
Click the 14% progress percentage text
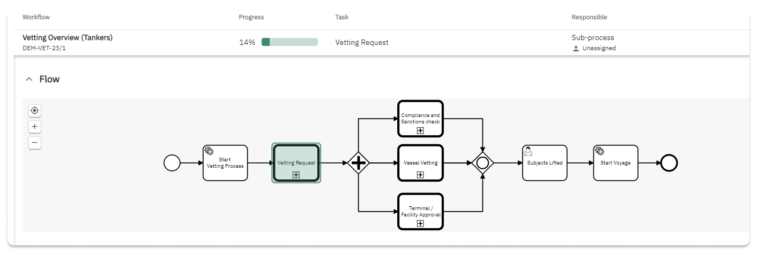tap(247, 42)
